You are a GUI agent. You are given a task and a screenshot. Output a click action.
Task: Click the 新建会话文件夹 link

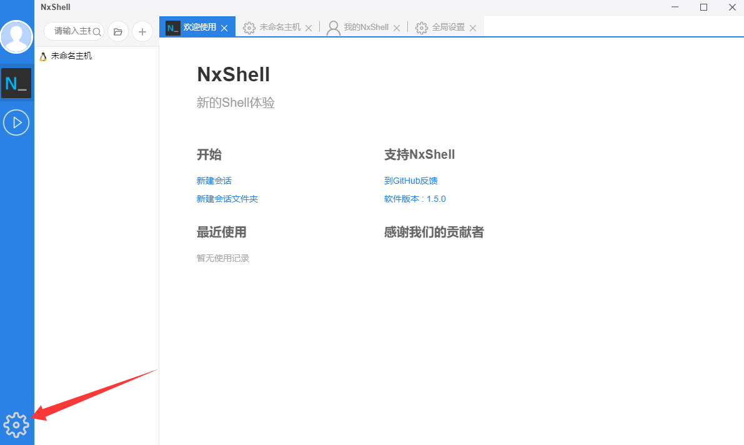pos(227,199)
